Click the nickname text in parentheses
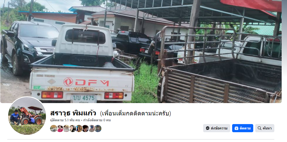This screenshot has height=142, width=287. (135, 113)
